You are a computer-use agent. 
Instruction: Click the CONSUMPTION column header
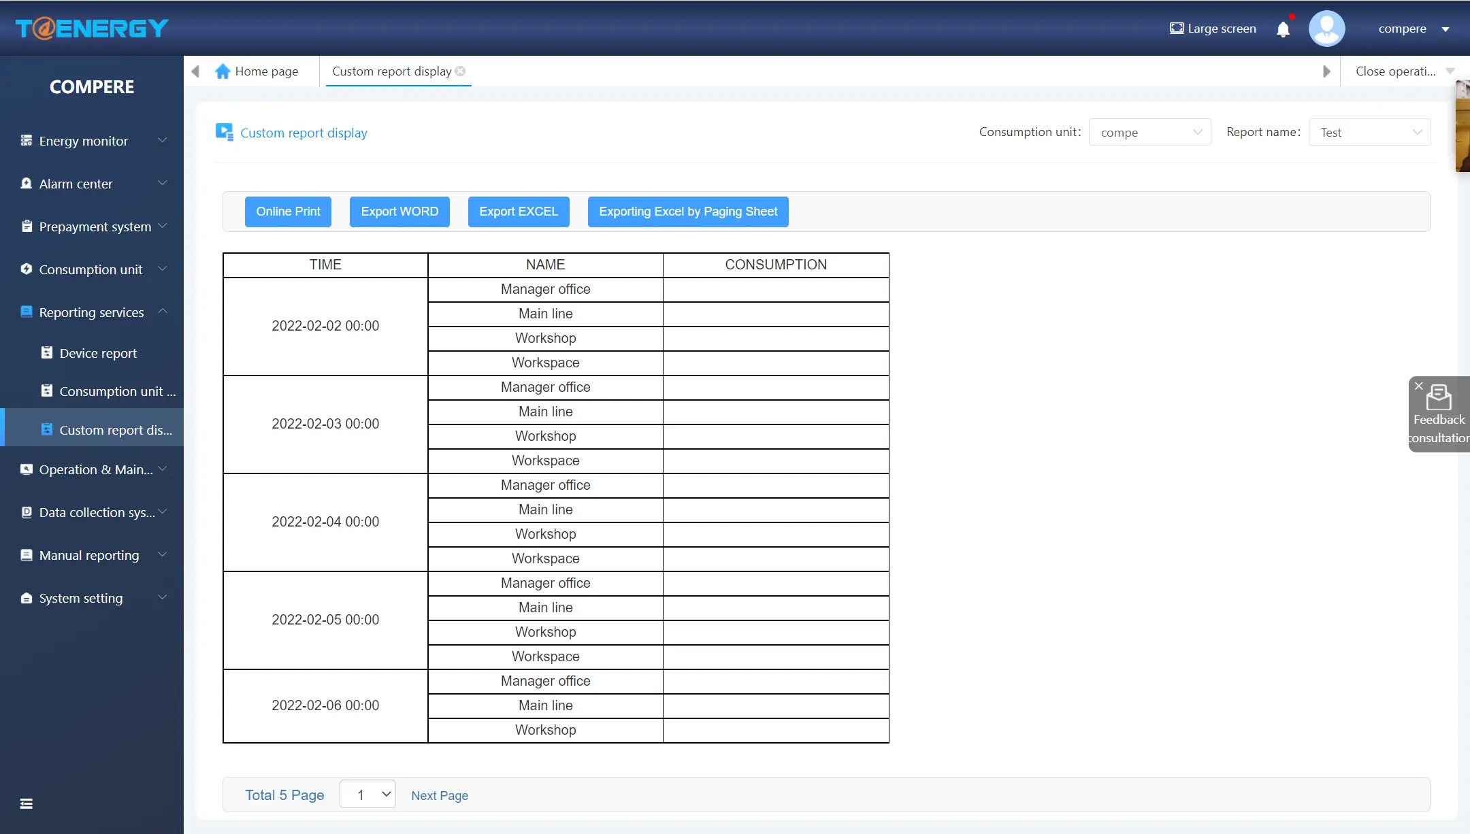click(776, 265)
